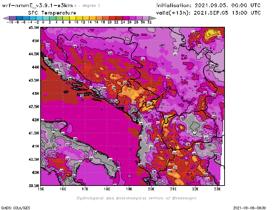Click the 40.5N latitude label
Image resolution: width=273 pixels, height=210 pixels.
coord(33,159)
